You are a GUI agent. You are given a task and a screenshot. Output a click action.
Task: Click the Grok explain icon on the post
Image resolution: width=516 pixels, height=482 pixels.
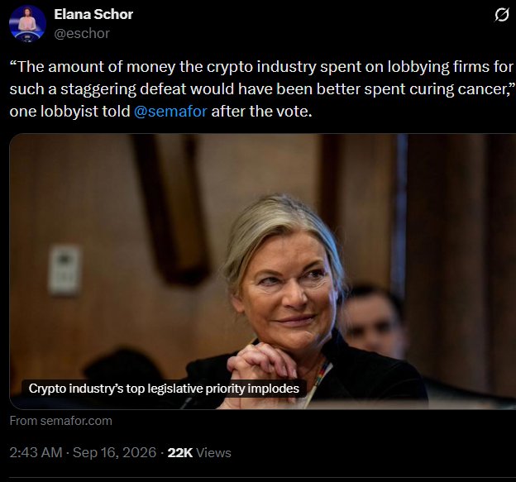(501, 16)
